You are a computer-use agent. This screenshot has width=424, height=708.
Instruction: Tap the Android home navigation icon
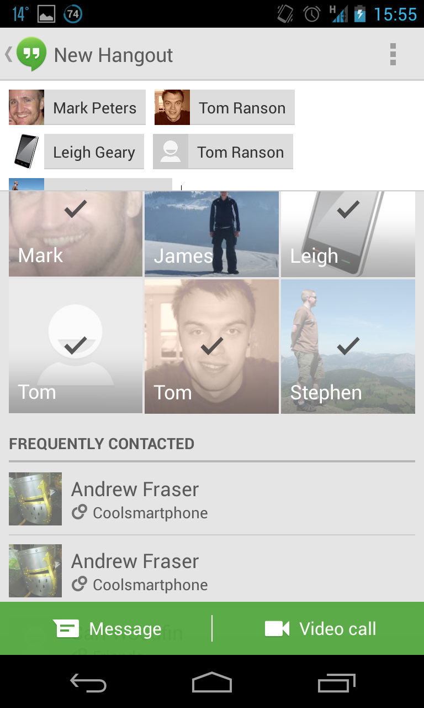coord(212,683)
